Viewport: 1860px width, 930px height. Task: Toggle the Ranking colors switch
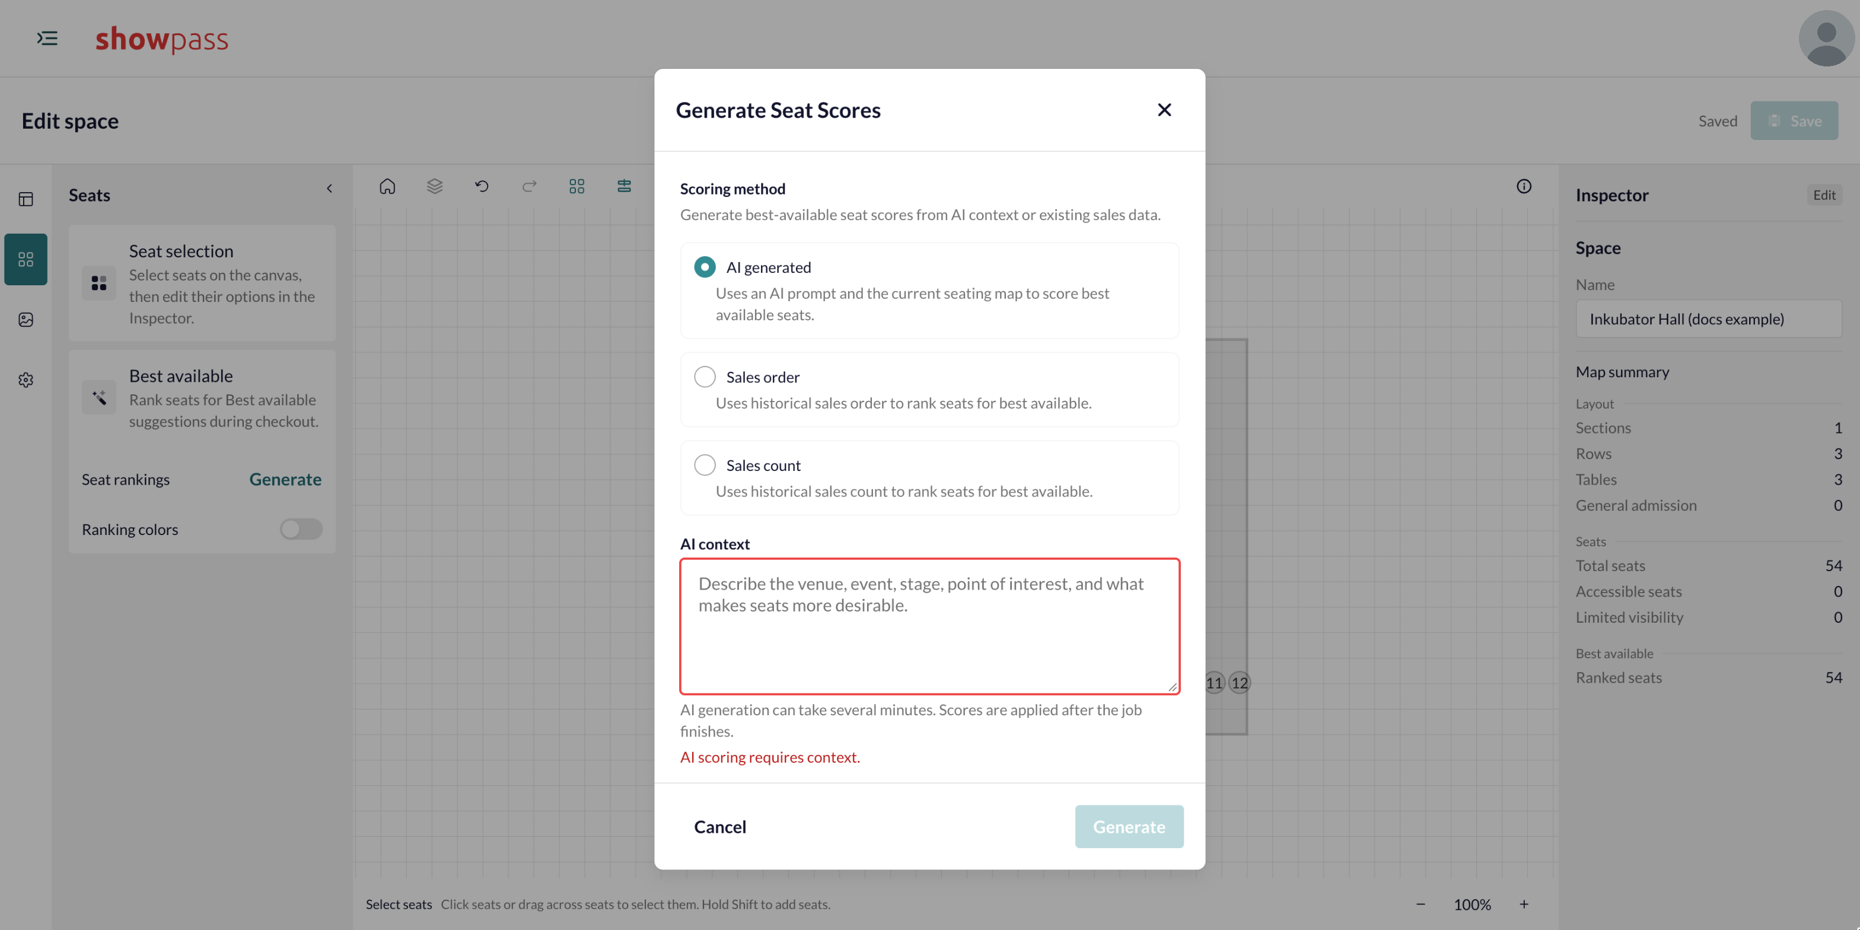pyautogui.click(x=301, y=529)
